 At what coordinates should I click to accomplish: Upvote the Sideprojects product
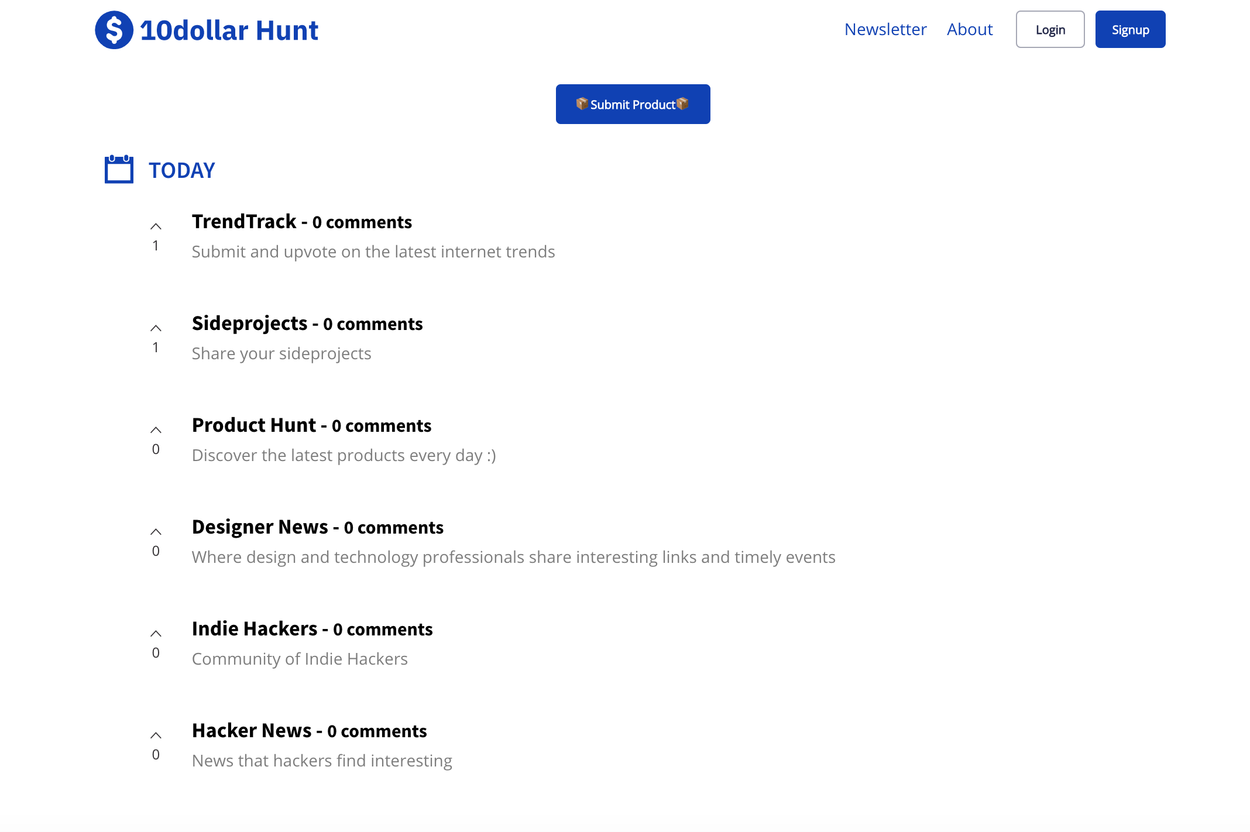click(x=155, y=326)
